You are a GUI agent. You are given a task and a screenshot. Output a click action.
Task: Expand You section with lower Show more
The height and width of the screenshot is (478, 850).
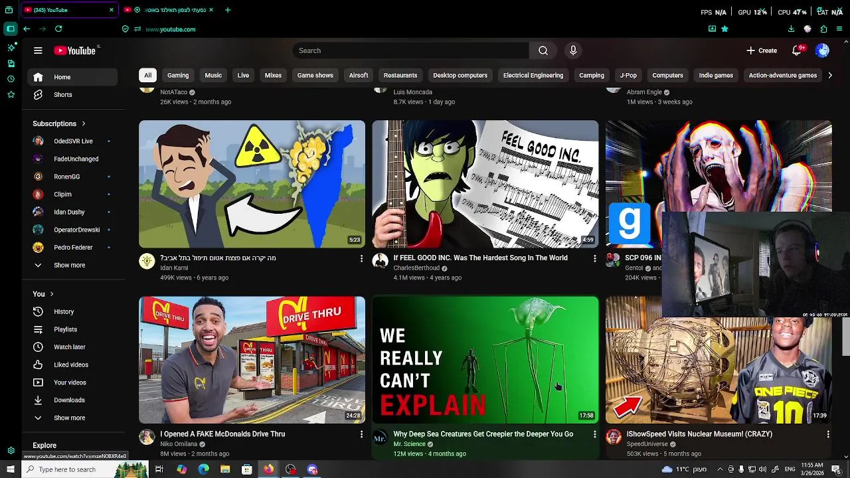tap(73, 418)
